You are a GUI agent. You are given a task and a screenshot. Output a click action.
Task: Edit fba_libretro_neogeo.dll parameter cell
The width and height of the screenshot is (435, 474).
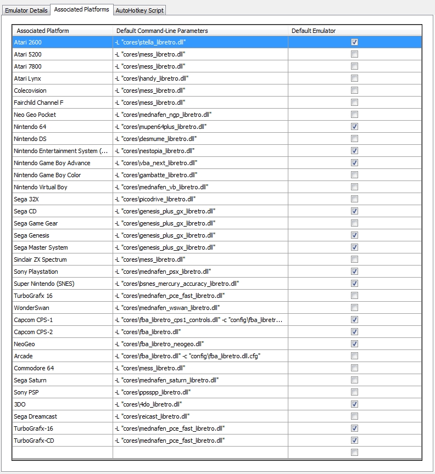pos(200,344)
